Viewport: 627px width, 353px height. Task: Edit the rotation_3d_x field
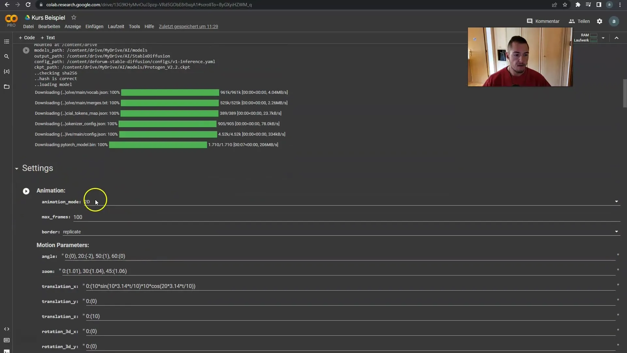coord(350,331)
